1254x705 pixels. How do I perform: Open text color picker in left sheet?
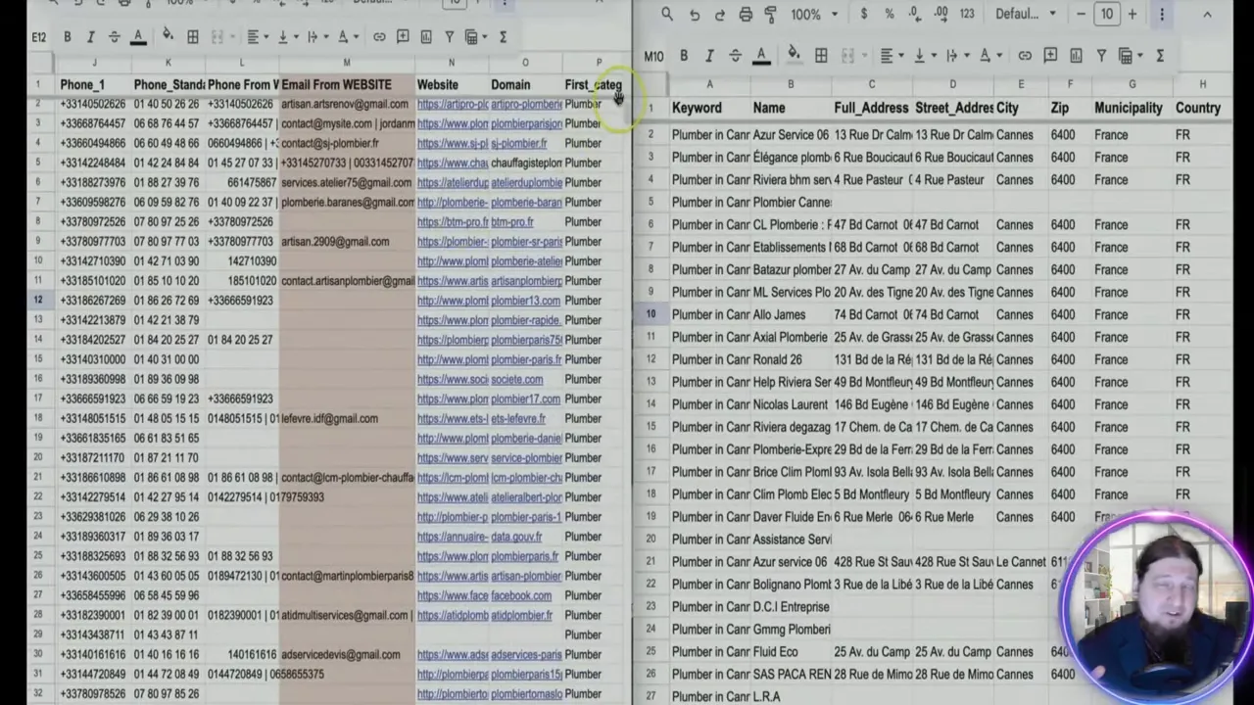coord(138,37)
